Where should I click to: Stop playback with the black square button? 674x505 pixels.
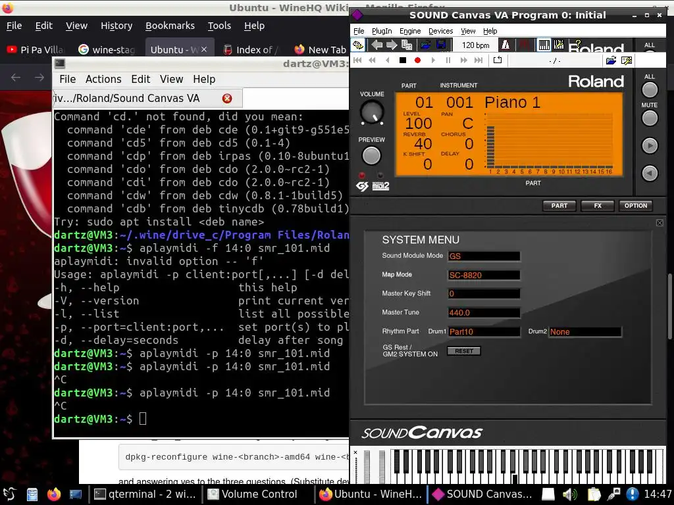[x=403, y=60]
